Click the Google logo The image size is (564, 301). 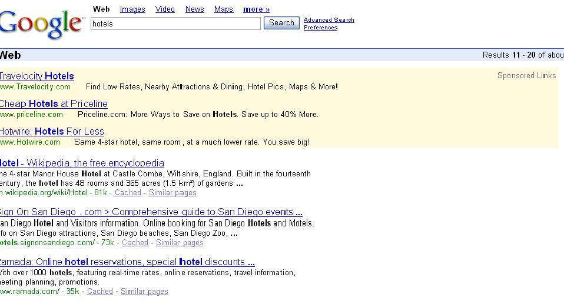point(40,24)
